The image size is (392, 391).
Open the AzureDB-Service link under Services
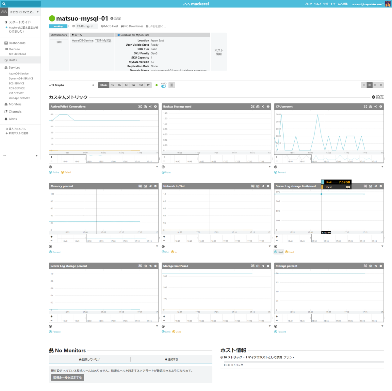(x=19, y=74)
